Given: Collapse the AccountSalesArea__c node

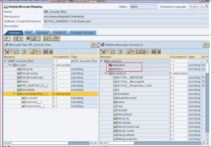Looking at the screenshot, I should (14, 94).
